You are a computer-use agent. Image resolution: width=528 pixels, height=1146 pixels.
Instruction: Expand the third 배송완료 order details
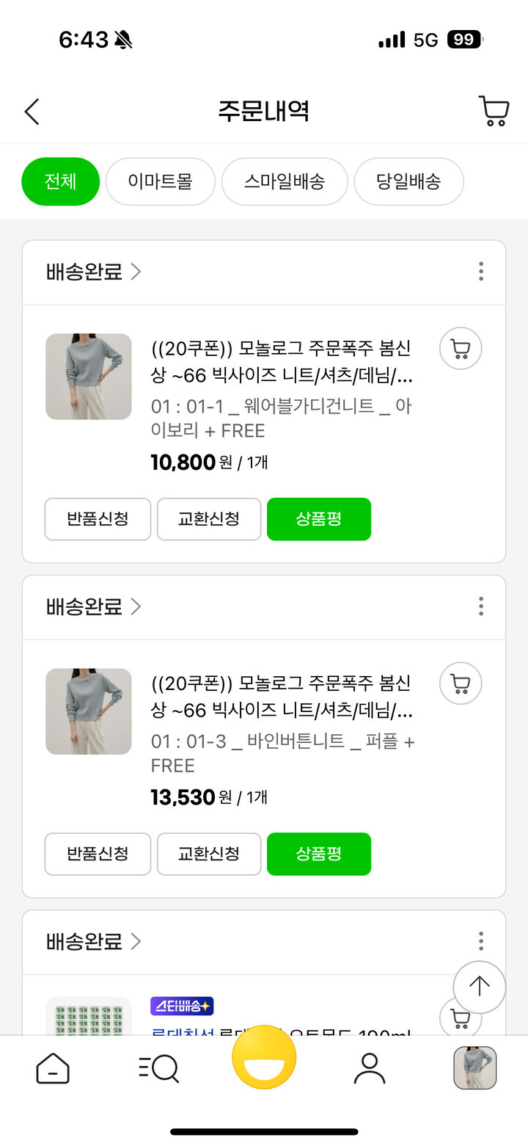(93, 941)
